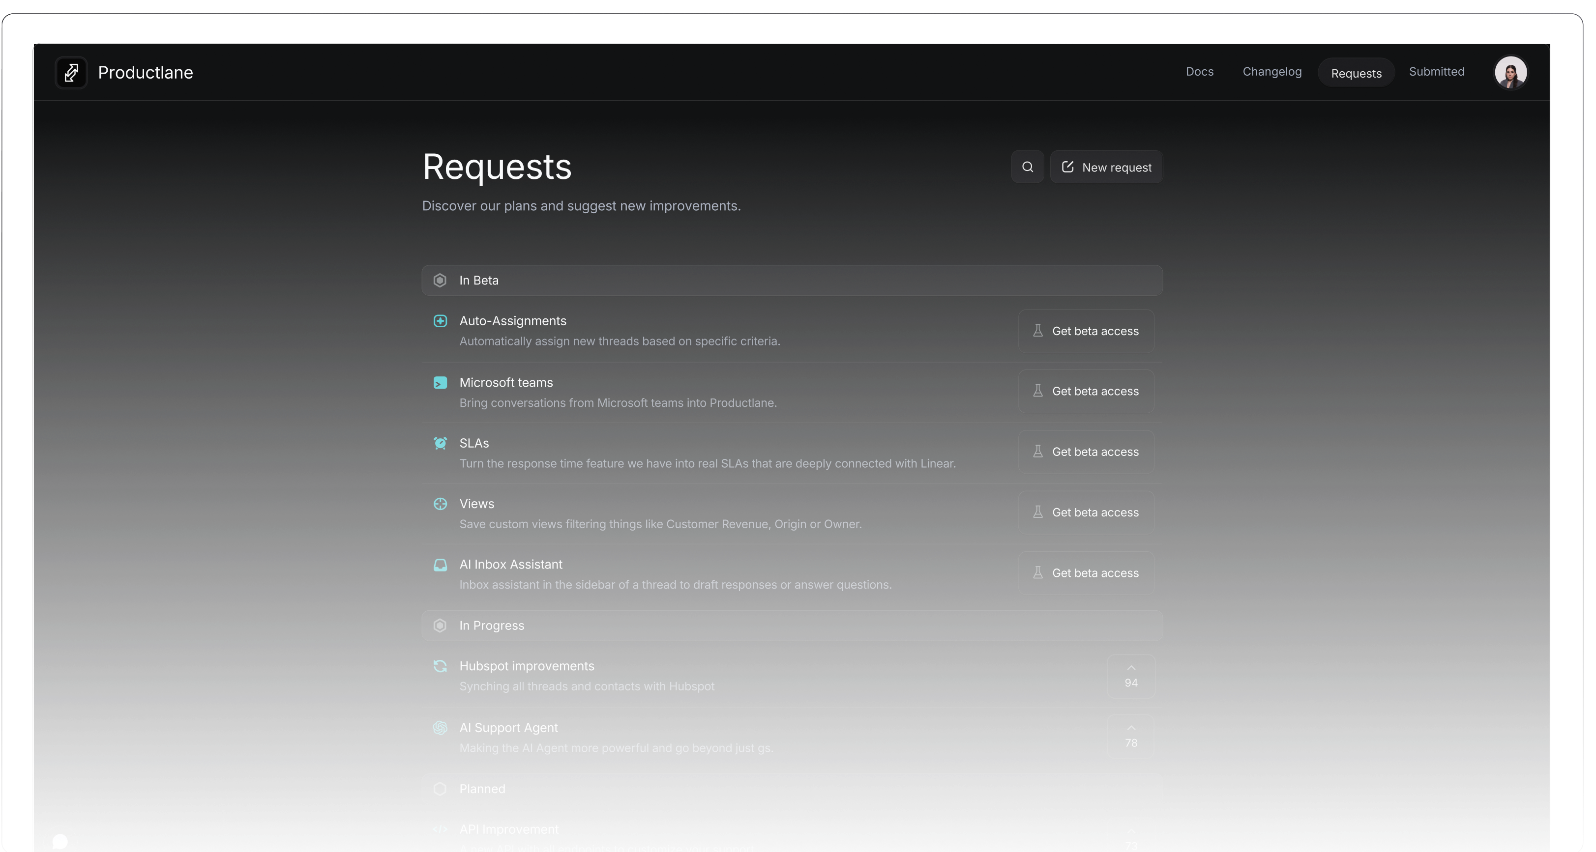This screenshot has width=1596, height=852.
Task: Open the AI Inbox Assistant request title
Action: (510, 565)
